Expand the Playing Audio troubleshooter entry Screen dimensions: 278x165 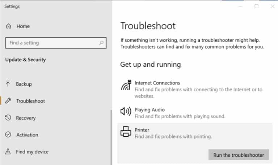pyautogui.click(x=195, y=113)
